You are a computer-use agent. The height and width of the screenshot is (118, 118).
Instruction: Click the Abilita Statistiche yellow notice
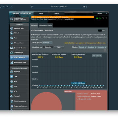(x=85, y=43)
